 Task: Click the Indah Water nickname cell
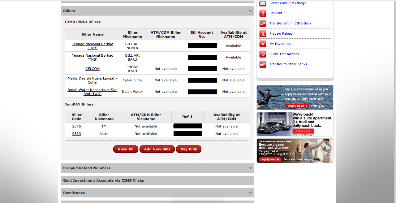[x=132, y=92]
